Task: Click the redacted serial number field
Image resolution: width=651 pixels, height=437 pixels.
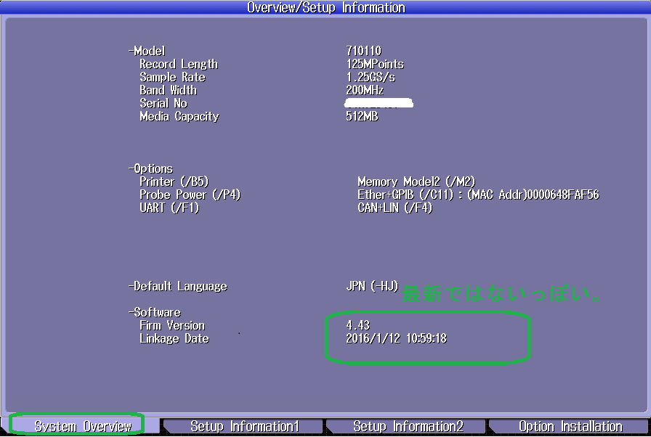Action: pyautogui.click(x=379, y=104)
